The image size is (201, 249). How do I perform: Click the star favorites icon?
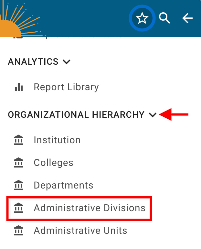(x=142, y=19)
